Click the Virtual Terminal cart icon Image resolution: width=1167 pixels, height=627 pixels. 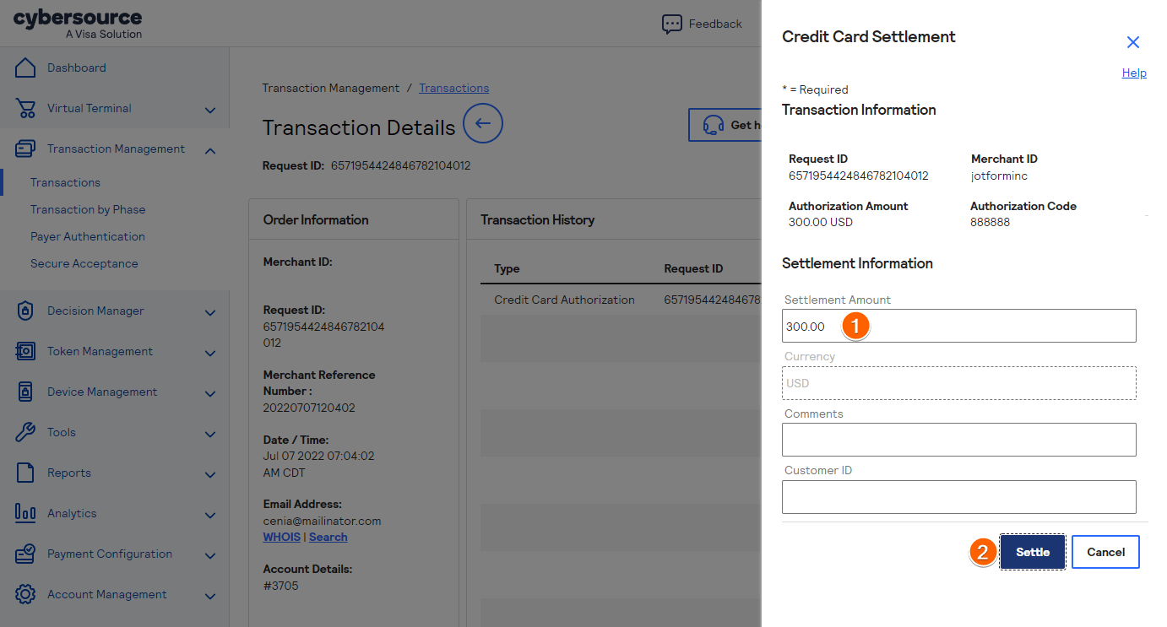(25, 108)
